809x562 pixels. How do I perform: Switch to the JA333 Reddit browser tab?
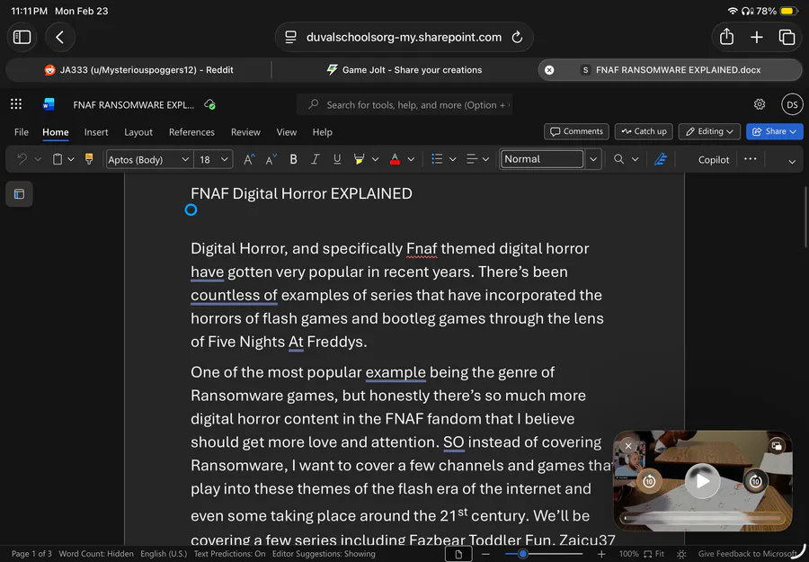pos(138,69)
